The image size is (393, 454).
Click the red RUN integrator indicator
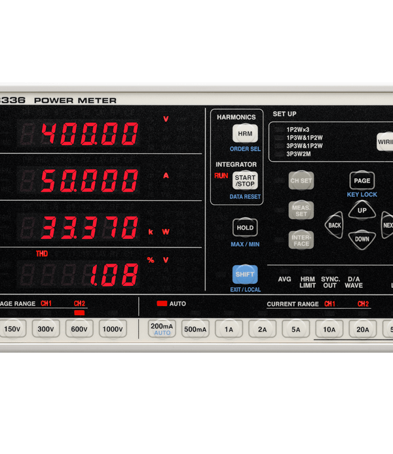pyautogui.click(x=221, y=176)
